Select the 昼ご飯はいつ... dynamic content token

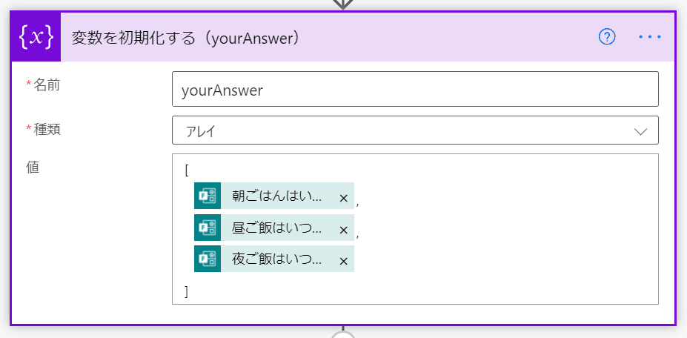(x=276, y=229)
